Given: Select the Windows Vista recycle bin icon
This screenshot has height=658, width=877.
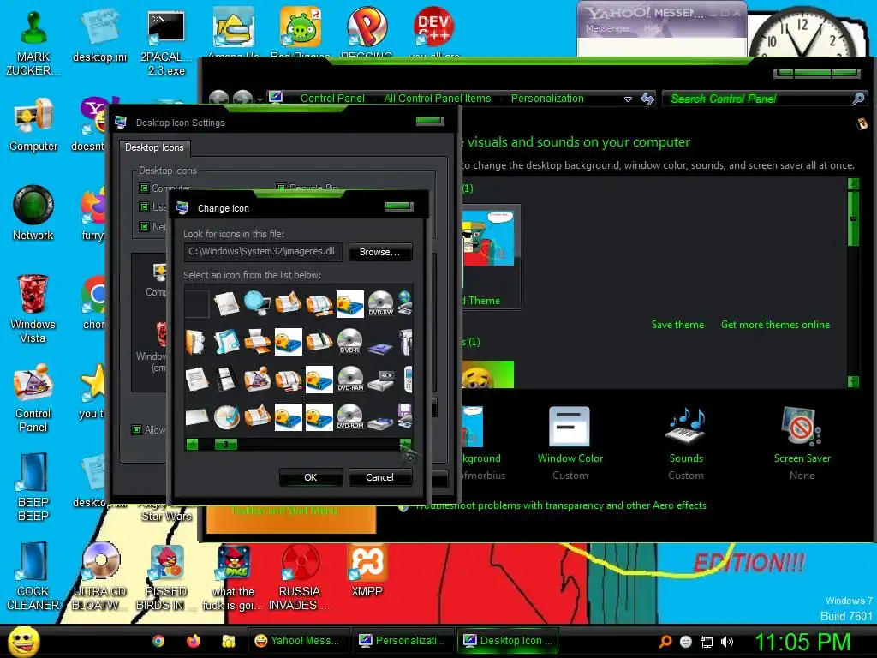Looking at the screenshot, I should point(33,308).
